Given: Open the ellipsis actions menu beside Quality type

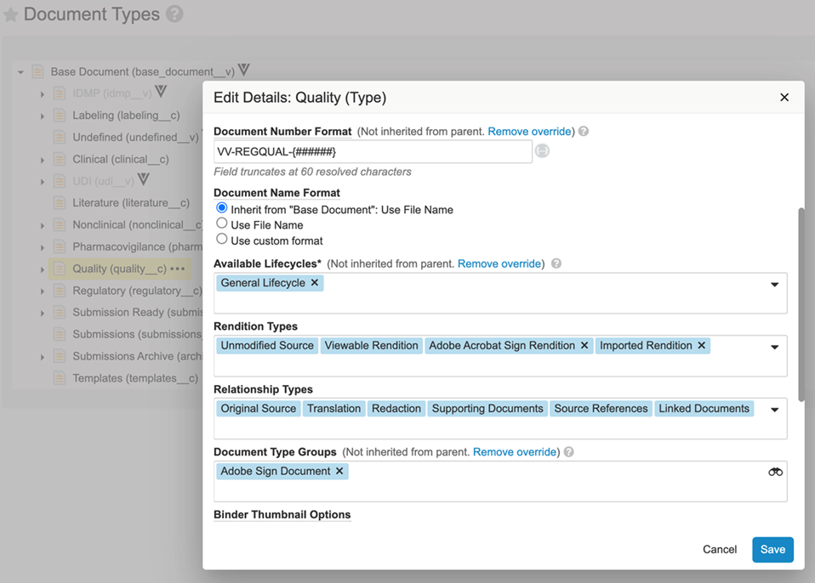Looking at the screenshot, I should (176, 269).
